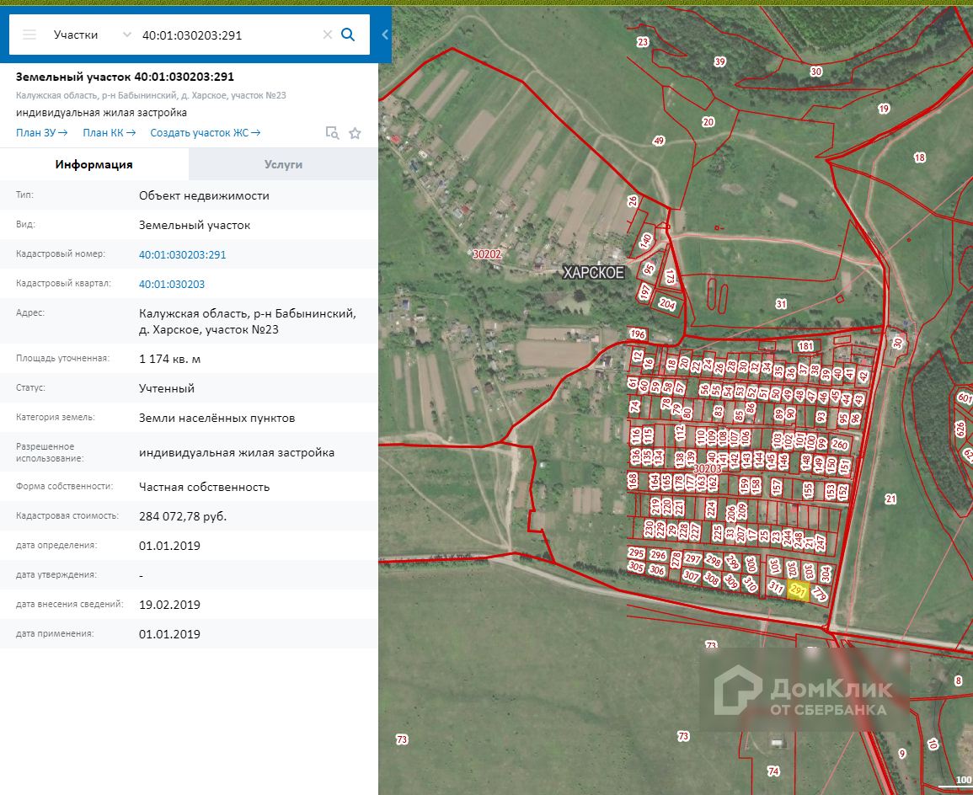The image size is (973, 795).
Task: Open the План КК link
Action: (x=109, y=132)
